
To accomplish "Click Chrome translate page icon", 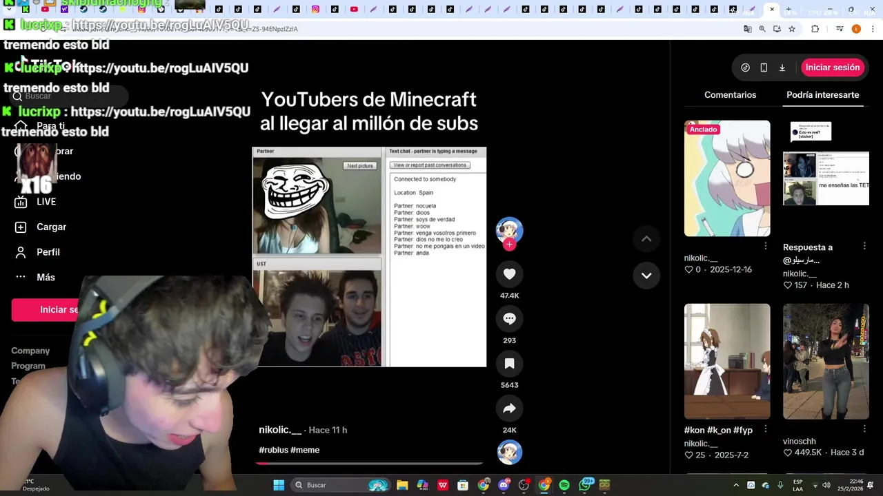I will [747, 29].
